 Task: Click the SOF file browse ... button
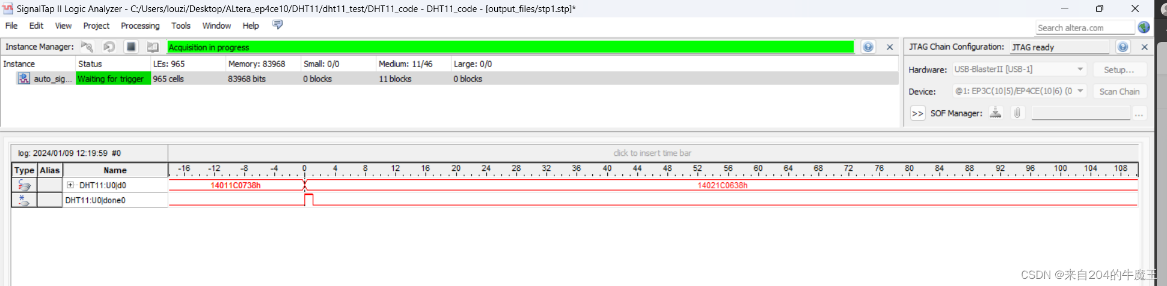(1139, 113)
